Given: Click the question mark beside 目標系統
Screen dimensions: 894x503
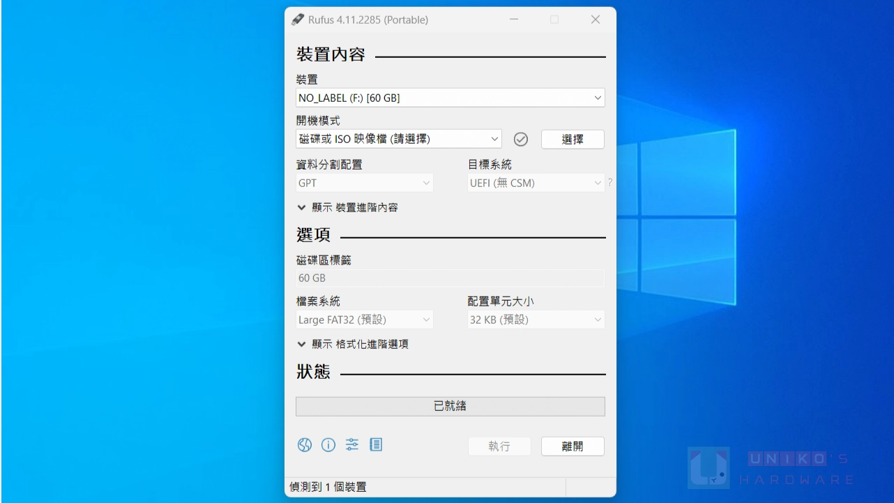Looking at the screenshot, I should coord(610,183).
